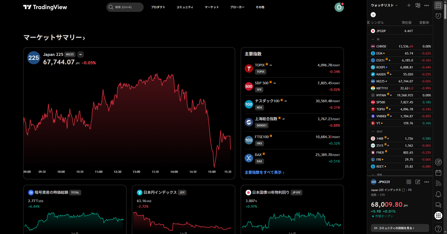Select the CHN50 row in the watchlist
Screen dimensions: 447x234
click(x=400, y=46)
